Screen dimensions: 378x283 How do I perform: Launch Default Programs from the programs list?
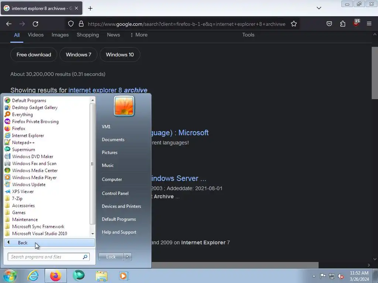[x=29, y=101]
